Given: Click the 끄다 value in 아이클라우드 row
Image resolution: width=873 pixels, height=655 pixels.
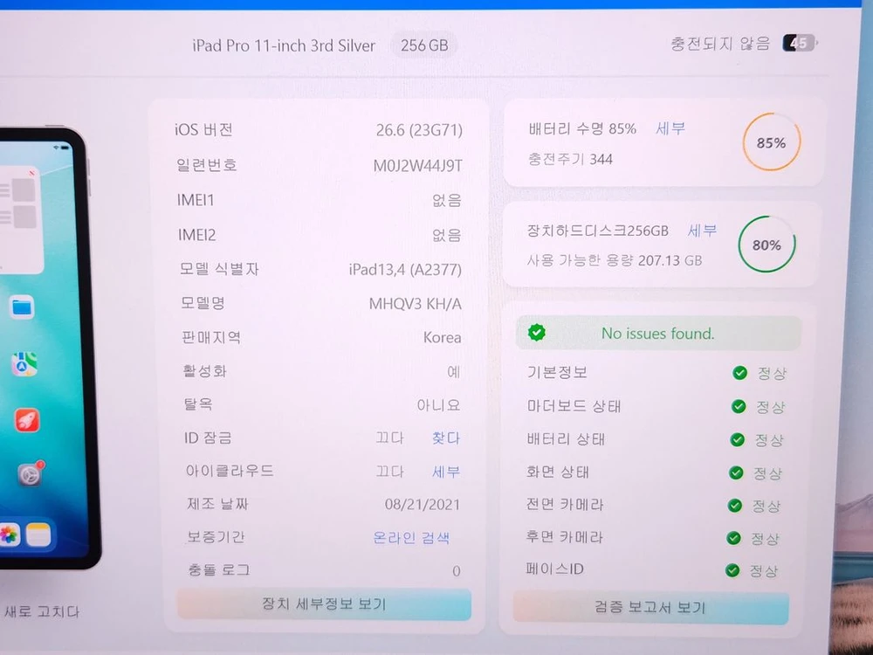Looking at the screenshot, I should (389, 472).
